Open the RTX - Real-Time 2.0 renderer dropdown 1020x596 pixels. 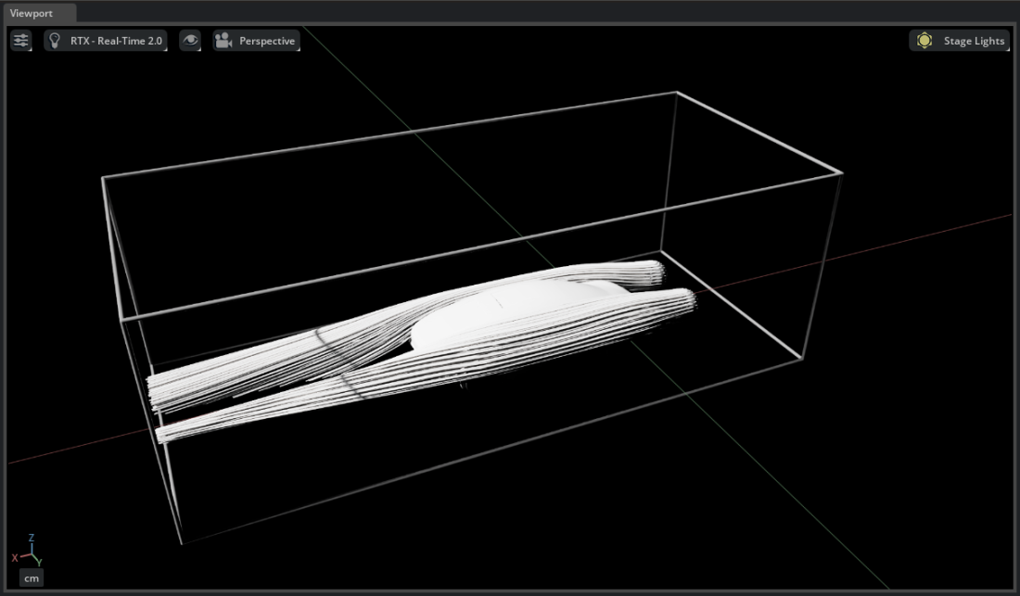(116, 41)
